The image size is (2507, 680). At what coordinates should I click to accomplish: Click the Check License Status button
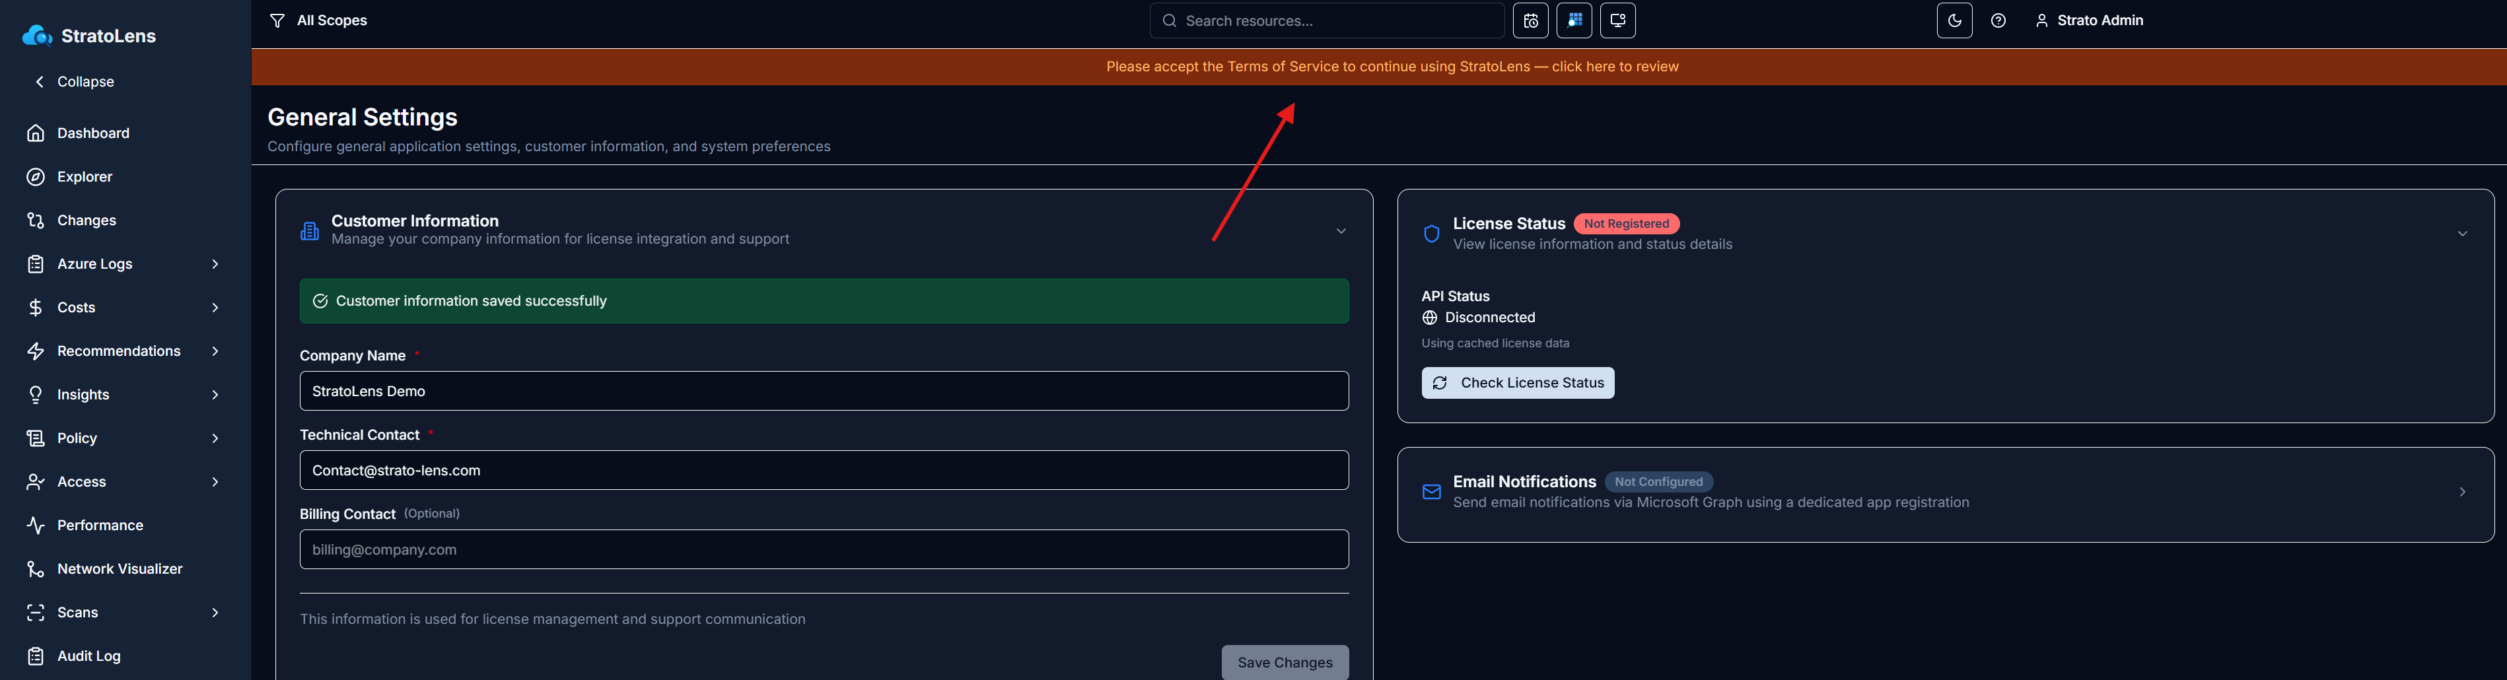pos(1517,384)
